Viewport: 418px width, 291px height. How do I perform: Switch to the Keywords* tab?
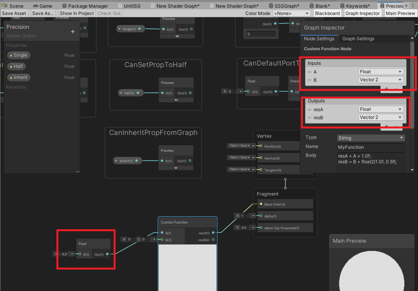tap(355, 6)
